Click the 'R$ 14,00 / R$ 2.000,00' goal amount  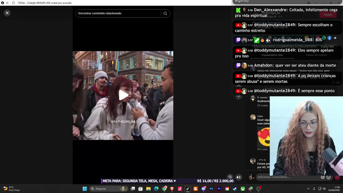[215, 181]
